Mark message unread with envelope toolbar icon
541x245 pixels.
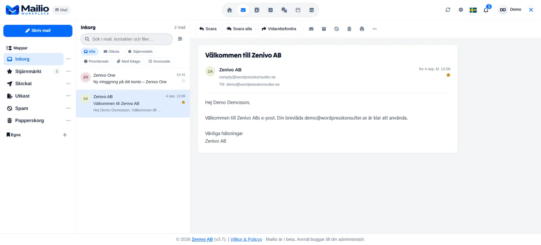click(311, 29)
